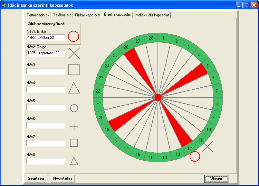Click the large square symbol beside Név3
The height and width of the screenshot is (186, 259).
74,69
